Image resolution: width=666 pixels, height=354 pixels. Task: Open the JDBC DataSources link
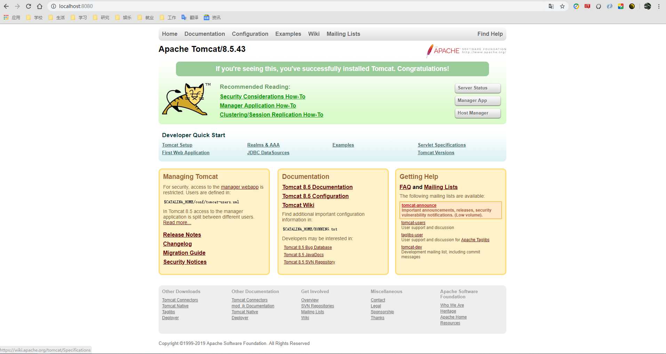click(268, 153)
